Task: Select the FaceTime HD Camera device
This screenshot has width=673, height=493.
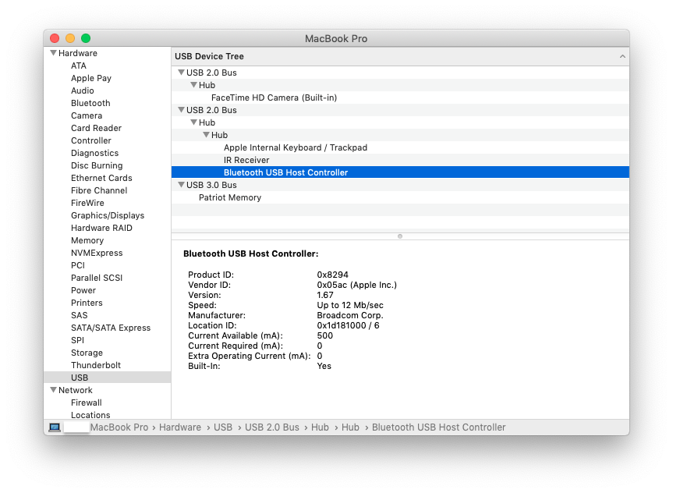Action: (274, 98)
